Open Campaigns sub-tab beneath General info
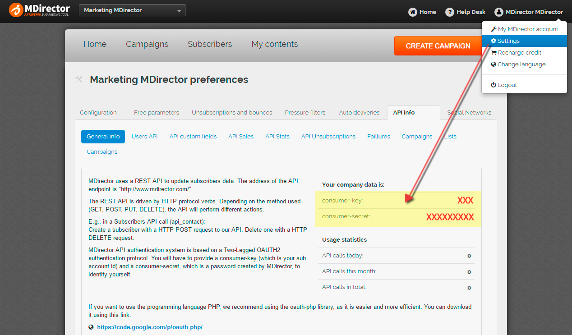This screenshot has width=572, height=335. click(x=102, y=152)
